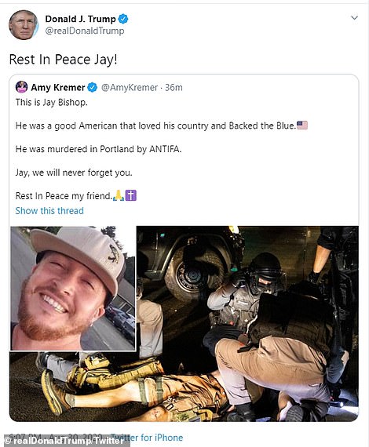Viewport: 369px width, 447px height.
Task: Click Amy Kremer's small profile avatar
Action: [21, 87]
